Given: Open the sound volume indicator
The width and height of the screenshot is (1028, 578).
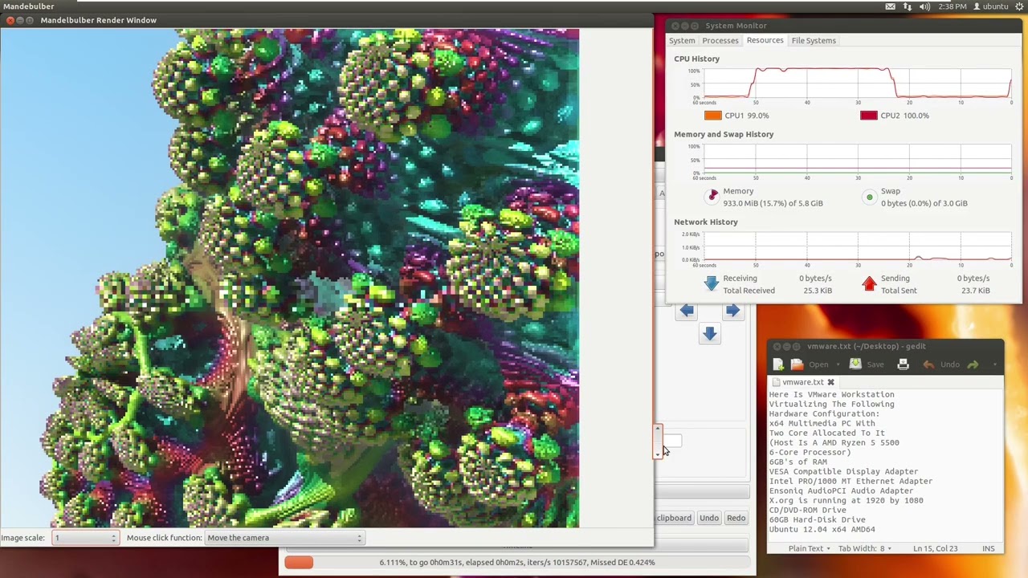Looking at the screenshot, I should 924,6.
